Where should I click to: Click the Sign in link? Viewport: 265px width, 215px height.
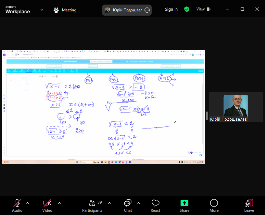pyautogui.click(x=171, y=9)
